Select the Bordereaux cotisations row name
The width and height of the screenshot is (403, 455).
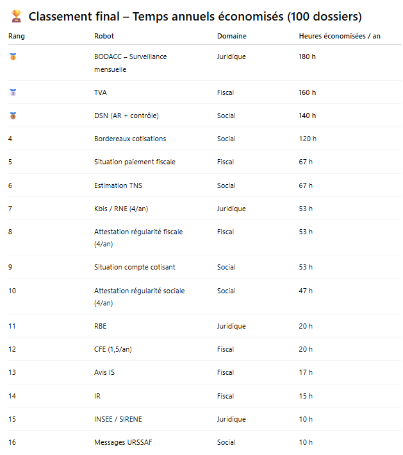(130, 139)
